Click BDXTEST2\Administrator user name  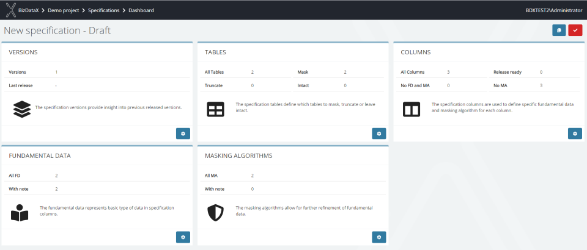coord(554,10)
